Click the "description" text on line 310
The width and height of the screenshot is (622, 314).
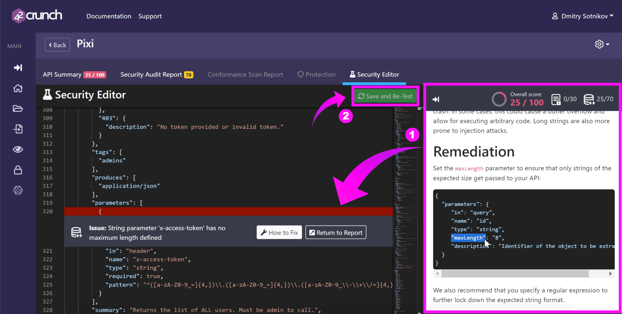click(x=127, y=127)
